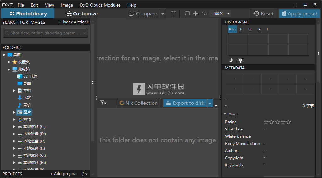Open the image browser options arrow
The image size is (322, 178).
click(x=216, y=106)
